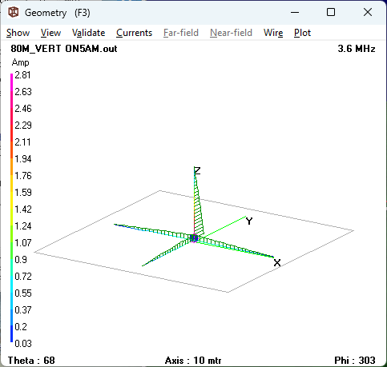Screen dimensions: 387x367
Task: Click the Theta : 68 status readout
Action: [x=31, y=361]
